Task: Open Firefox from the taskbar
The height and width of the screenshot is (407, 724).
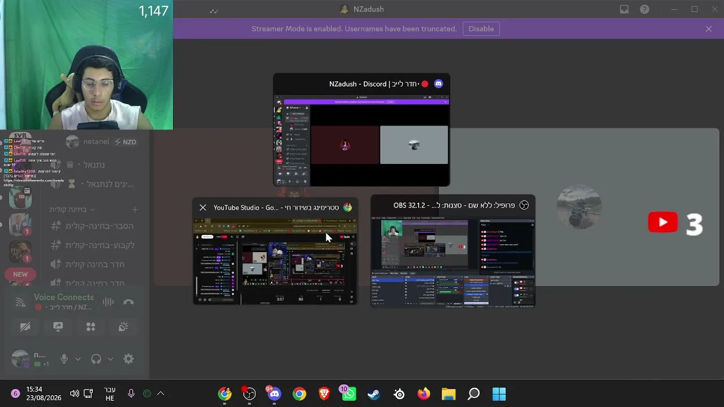Action: [x=424, y=394]
